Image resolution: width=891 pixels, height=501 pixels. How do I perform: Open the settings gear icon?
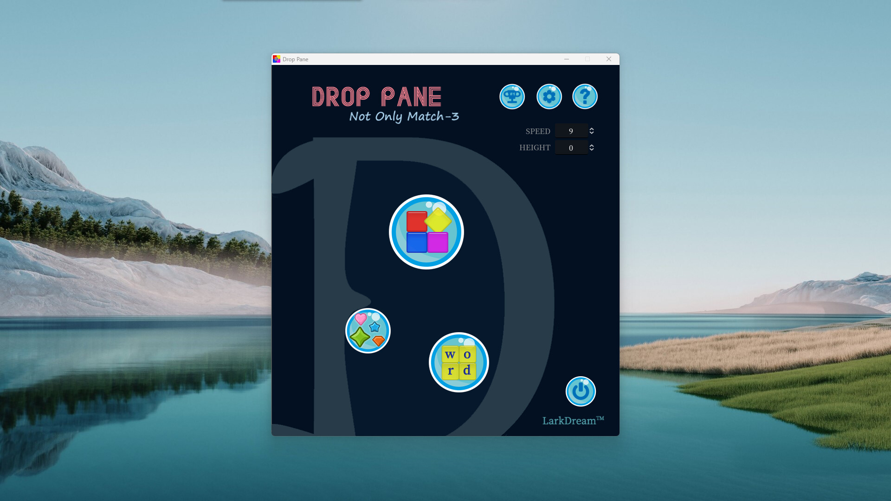pos(549,96)
